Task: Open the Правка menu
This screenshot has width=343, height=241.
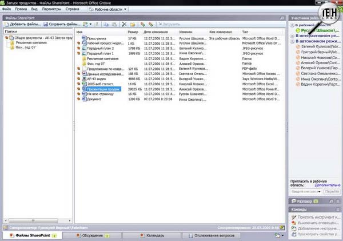Action: coord(21,9)
